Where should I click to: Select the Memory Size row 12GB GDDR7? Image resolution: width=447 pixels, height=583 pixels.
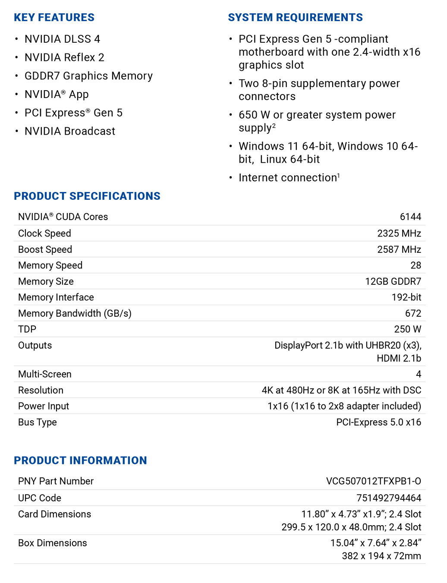220,281
